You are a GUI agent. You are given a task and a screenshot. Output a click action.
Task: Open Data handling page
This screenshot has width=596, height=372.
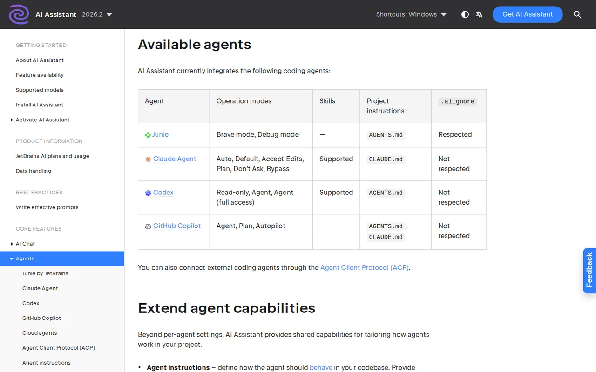pos(34,171)
